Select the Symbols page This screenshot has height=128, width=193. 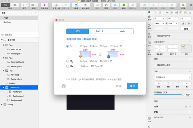(19, 22)
